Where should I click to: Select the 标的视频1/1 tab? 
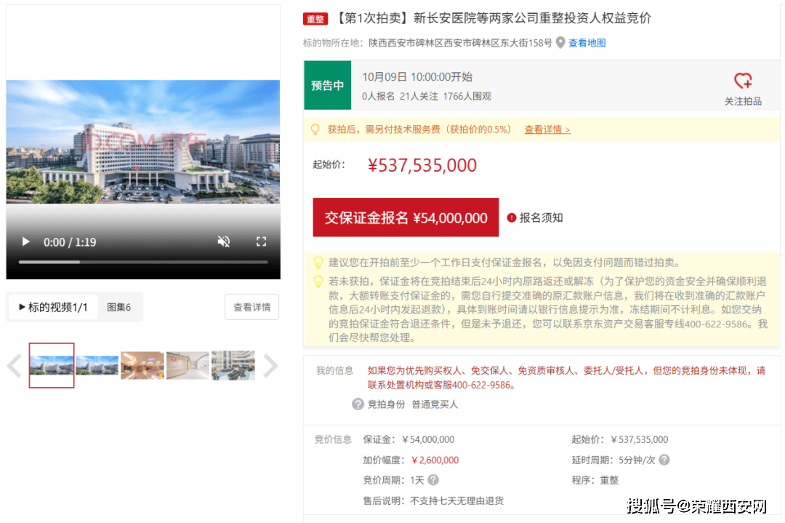(x=52, y=307)
